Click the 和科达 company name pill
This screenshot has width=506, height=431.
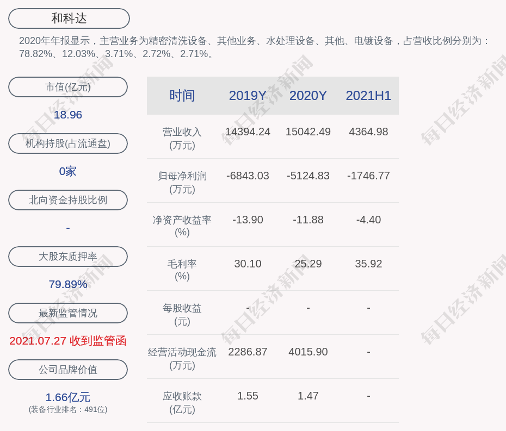[69, 18]
